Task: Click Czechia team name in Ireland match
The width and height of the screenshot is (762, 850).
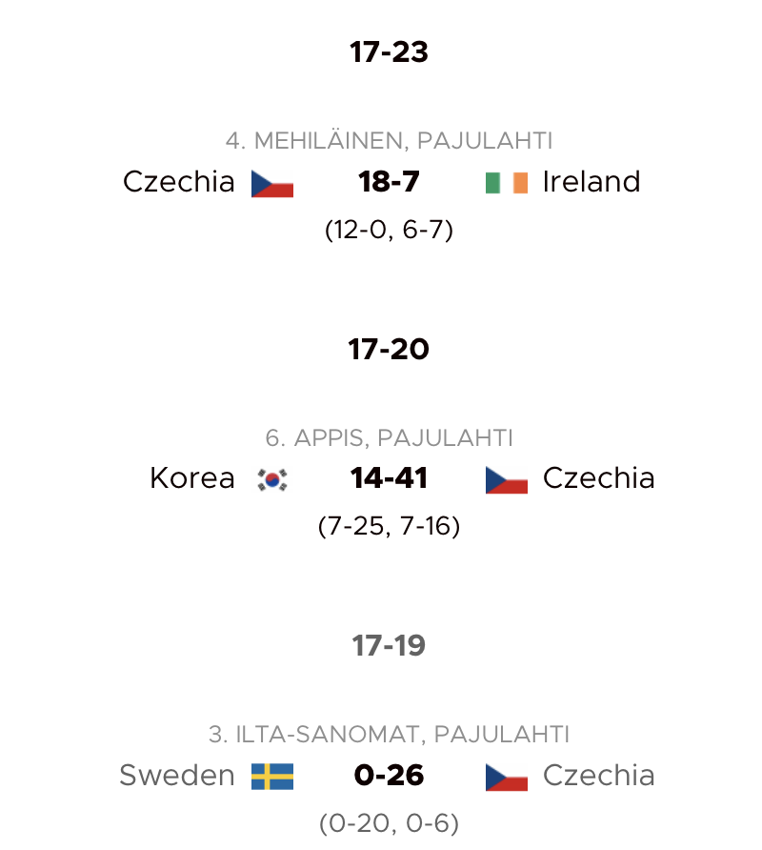Action: point(179,182)
